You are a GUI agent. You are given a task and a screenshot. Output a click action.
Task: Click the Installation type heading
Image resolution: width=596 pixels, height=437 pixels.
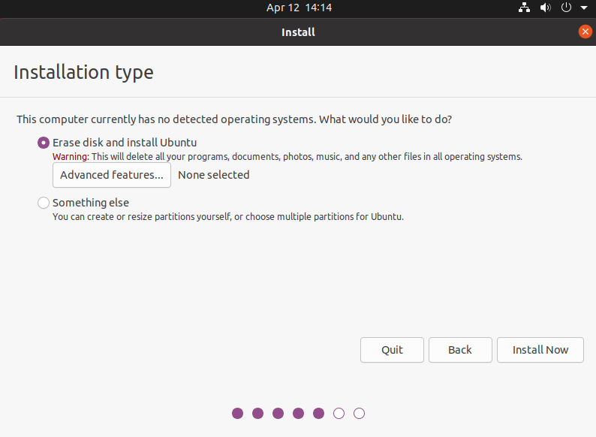[x=83, y=72]
